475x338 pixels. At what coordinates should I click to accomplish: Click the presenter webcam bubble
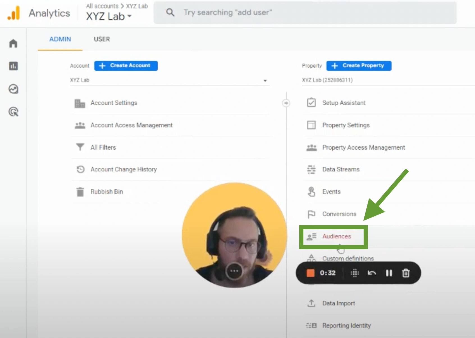[x=234, y=235]
